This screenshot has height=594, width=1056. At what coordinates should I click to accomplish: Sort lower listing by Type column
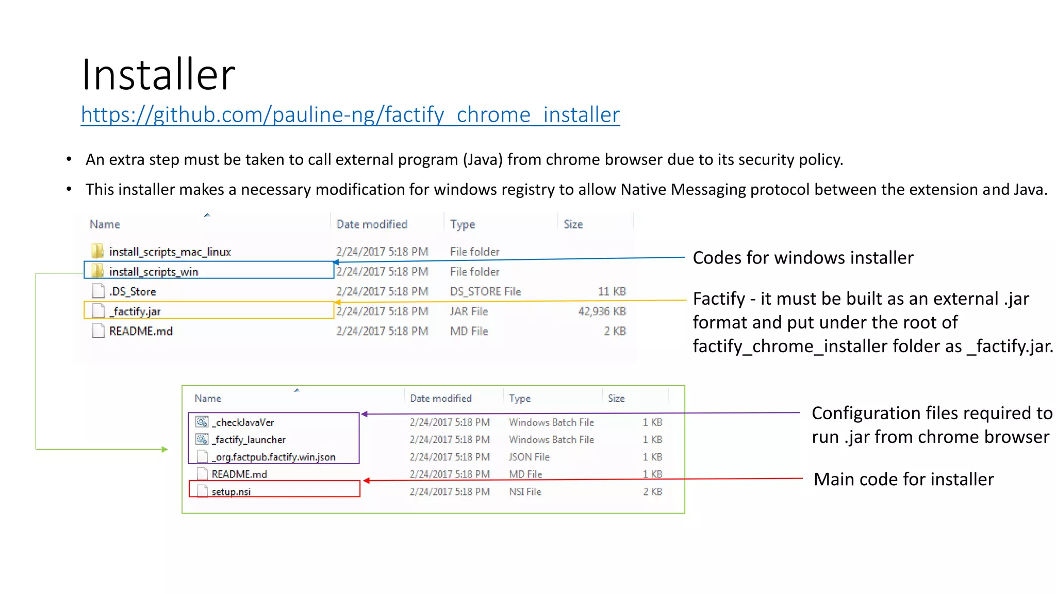pyautogui.click(x=520, y=398)
